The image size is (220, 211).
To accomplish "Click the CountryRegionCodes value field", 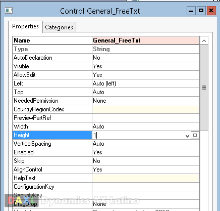I will click(x=146, y=109).
